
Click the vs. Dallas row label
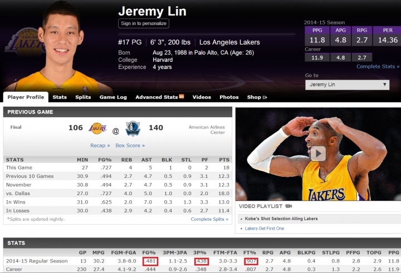18,193
